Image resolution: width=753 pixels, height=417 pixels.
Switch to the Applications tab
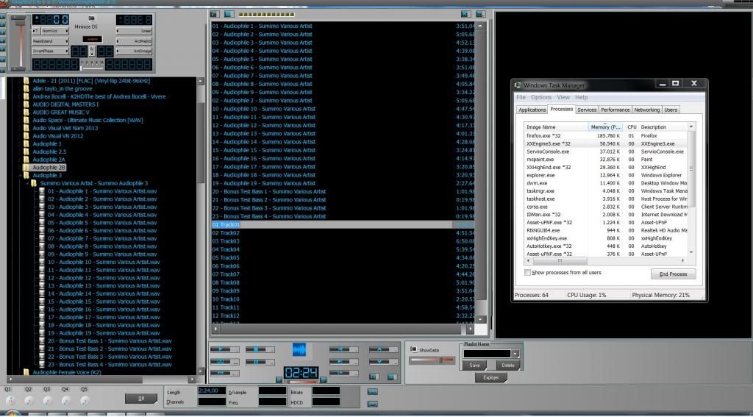click(x=532, y=110)
